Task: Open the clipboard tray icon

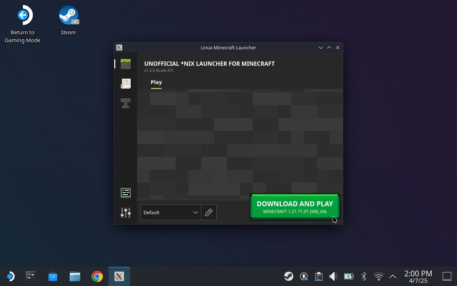Action: pos(319,276)
